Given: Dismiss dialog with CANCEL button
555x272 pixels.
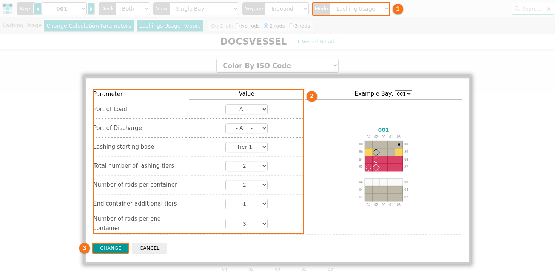Looking at the screenshot, I should point(150,248).
